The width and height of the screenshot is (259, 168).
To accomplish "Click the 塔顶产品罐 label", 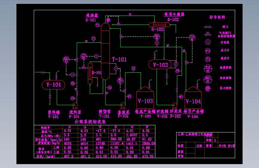I will 193,111.
